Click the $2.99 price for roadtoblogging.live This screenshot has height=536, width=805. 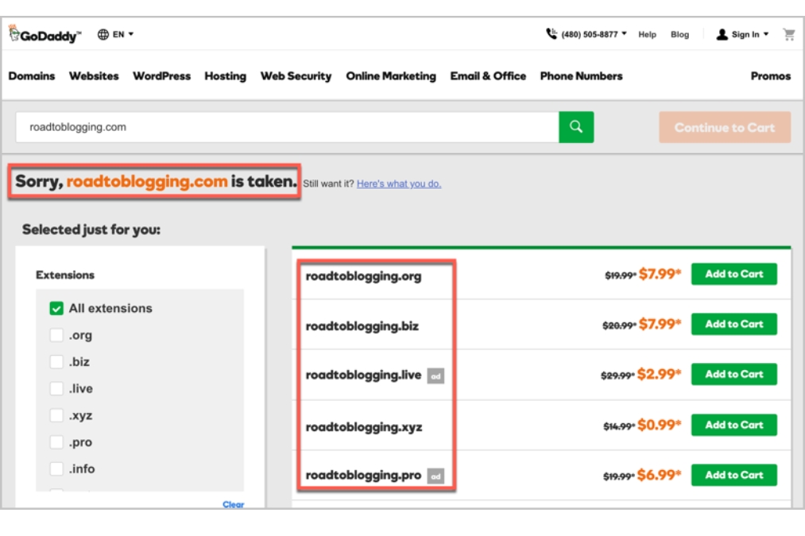pos(660,375)
